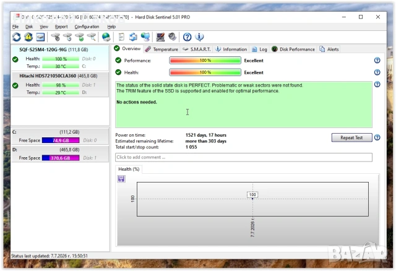
Task: Open the Disk menu
Action: coord(29,27)
